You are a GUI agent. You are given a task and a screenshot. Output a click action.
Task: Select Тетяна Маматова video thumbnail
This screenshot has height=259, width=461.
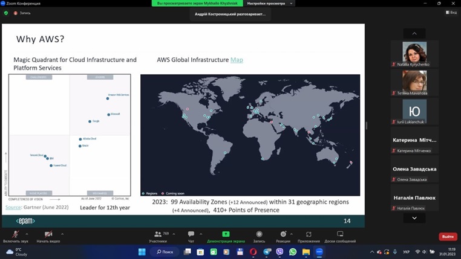414,83
